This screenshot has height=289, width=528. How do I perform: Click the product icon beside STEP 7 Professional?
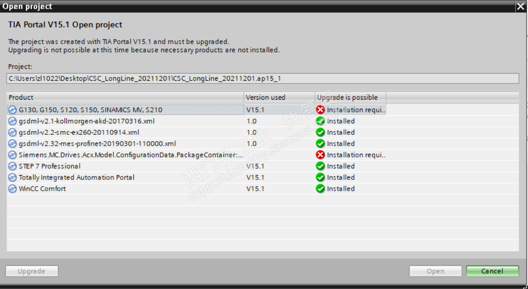[x=12, y=167]
